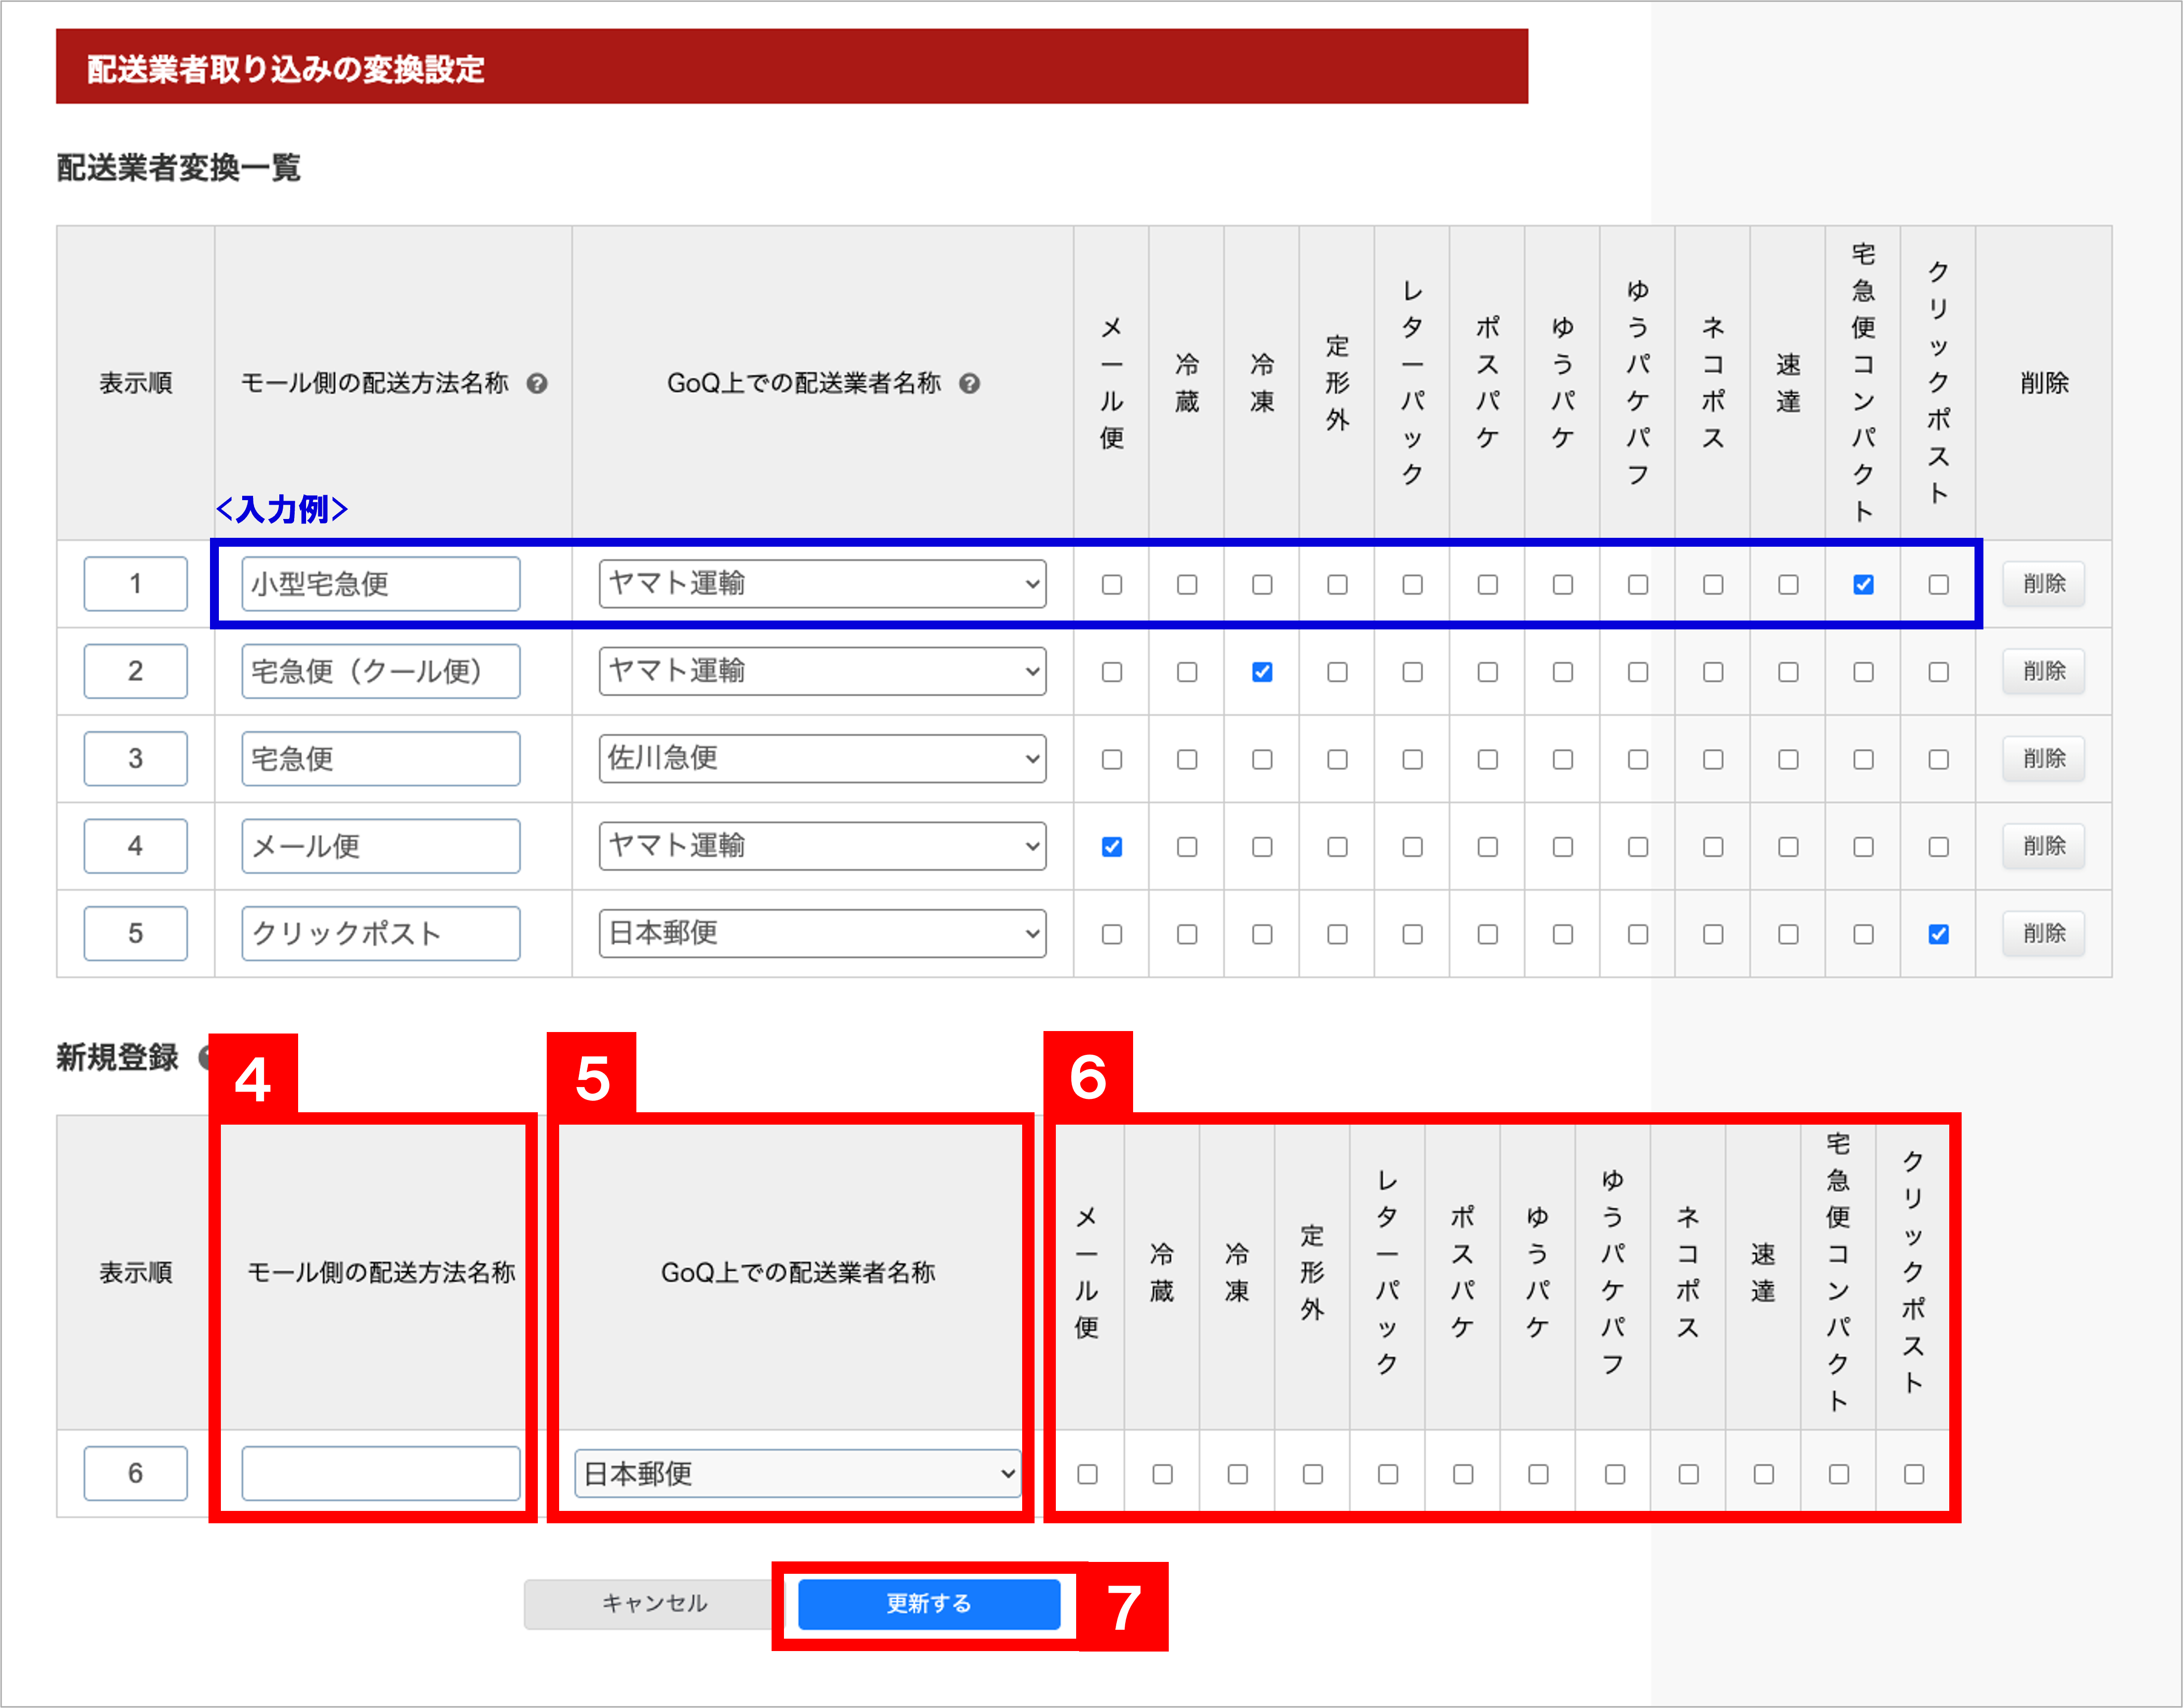Check 定形外 checkbox in 宅急便(クール便) row
Viewport: 2183px width, 1708px height.
tap(1337, 672)
